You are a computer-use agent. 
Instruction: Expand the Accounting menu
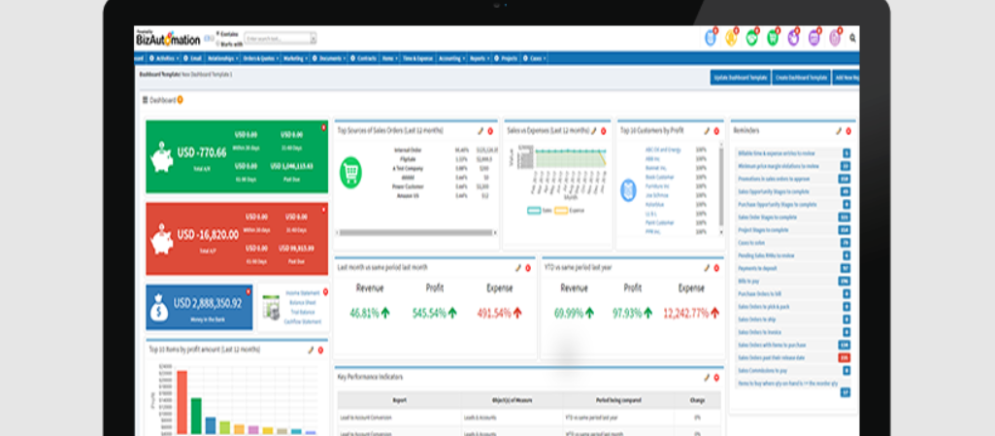(451, 57)
